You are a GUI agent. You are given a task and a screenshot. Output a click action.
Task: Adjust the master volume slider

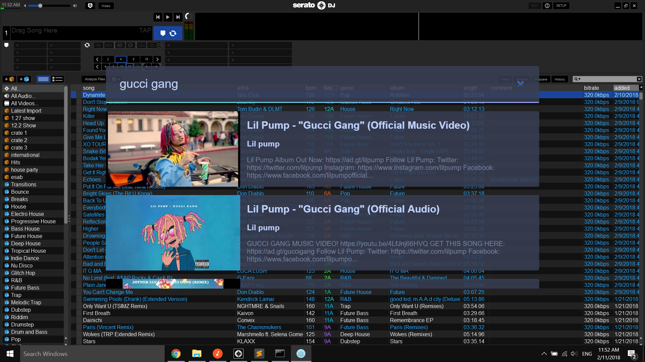click(x=40, y=6)
